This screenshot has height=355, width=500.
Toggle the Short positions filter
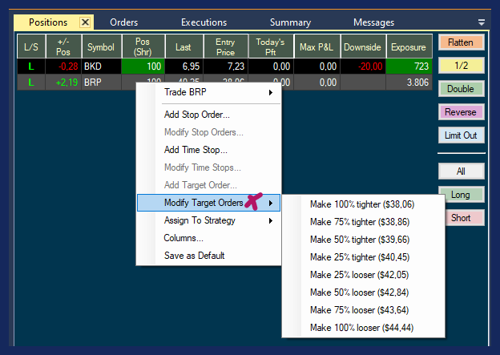(461, 218)
